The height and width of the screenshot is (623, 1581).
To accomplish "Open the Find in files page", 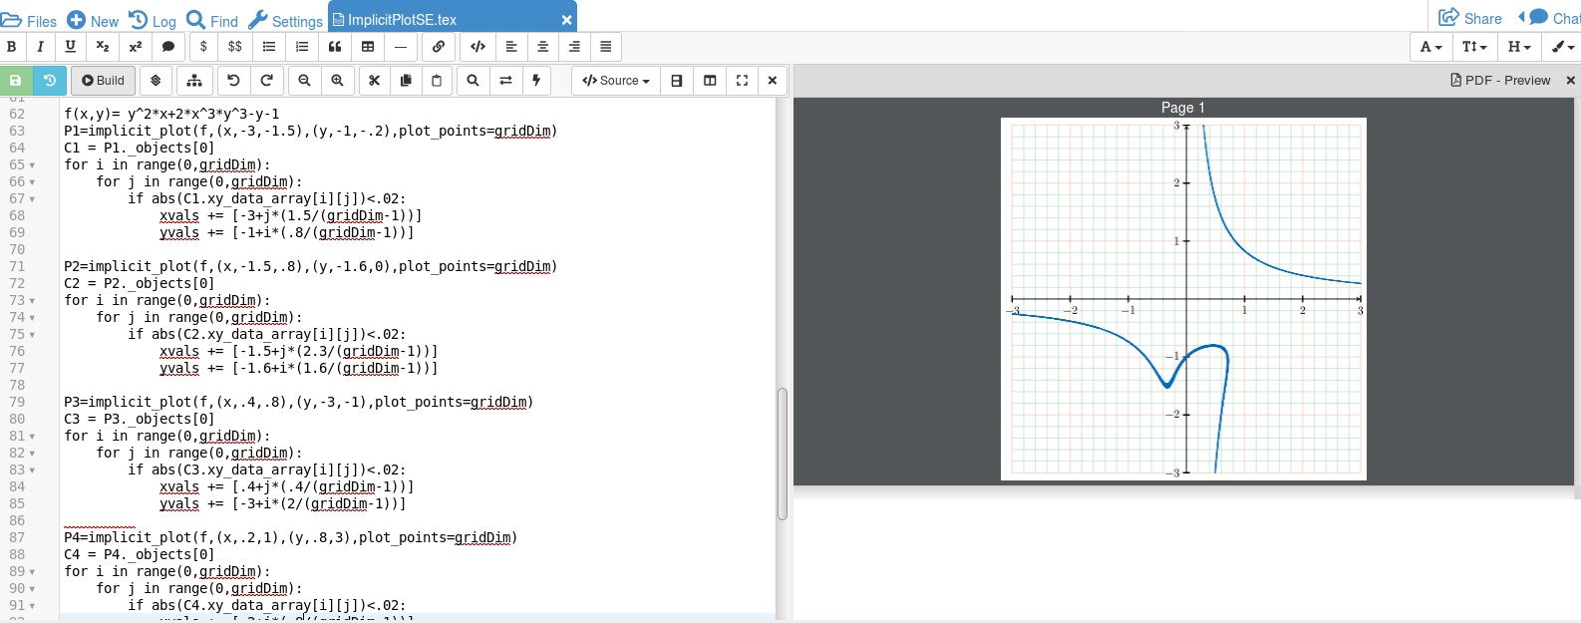I will click(x=212, y=20).
